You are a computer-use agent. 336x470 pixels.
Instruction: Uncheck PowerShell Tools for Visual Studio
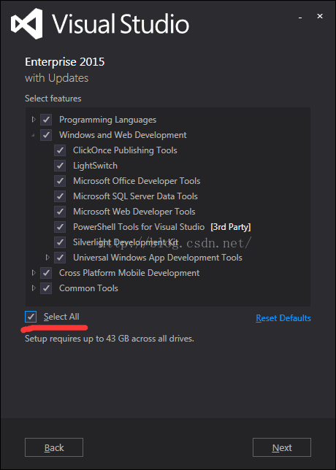[x=60, y=227]
